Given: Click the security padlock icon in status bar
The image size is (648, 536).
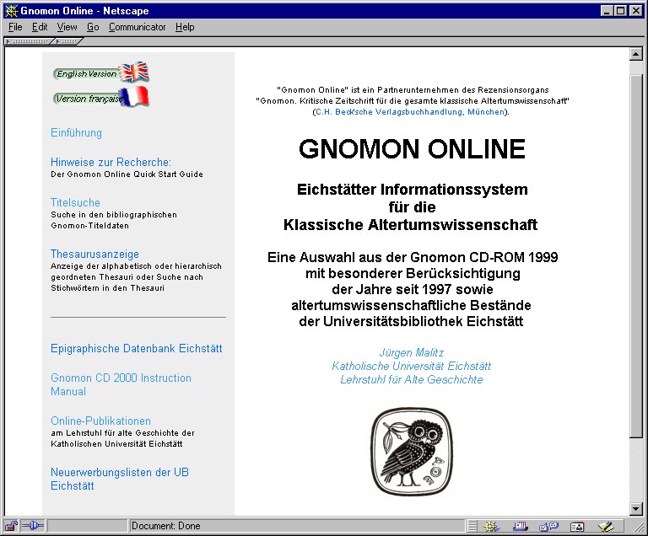Looking at the screenshot, I should pyautogui.click(x=11, y=526).
